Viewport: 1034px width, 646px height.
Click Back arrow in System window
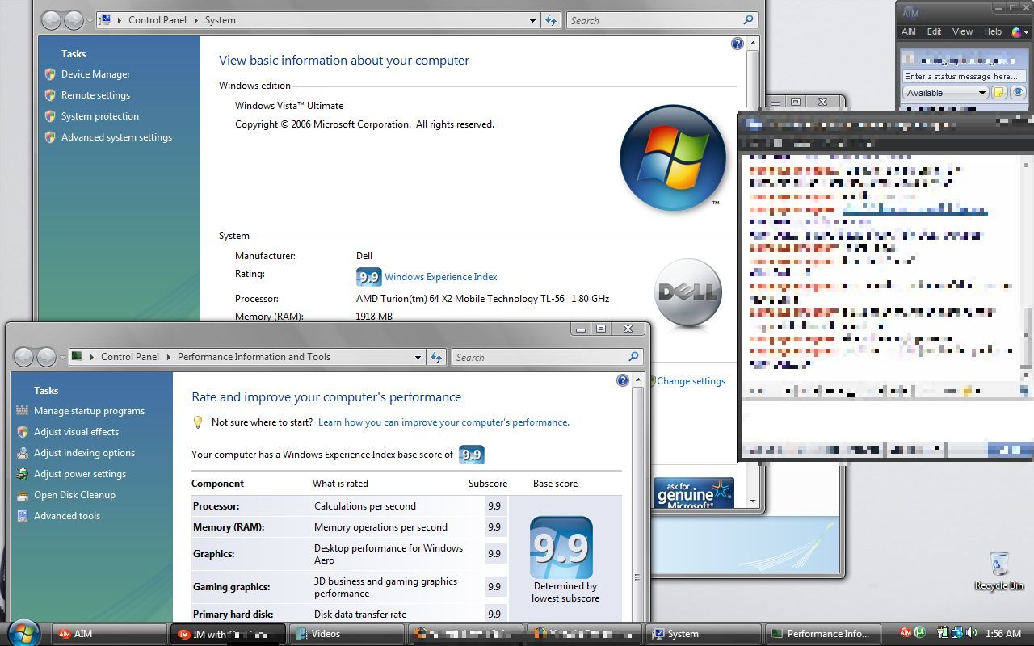52,20
